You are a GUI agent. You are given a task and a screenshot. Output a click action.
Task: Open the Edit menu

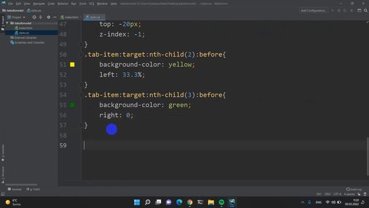(x=18, y=3)
